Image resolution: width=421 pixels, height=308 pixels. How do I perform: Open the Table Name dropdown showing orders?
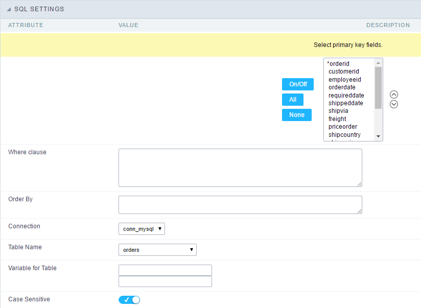pyautogui.click(x=157, y=250)
